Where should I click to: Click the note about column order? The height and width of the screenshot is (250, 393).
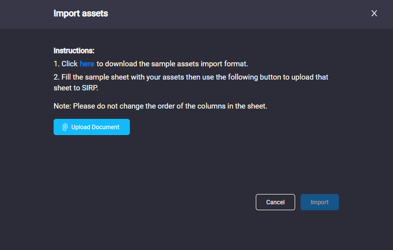tap(160, 106)
